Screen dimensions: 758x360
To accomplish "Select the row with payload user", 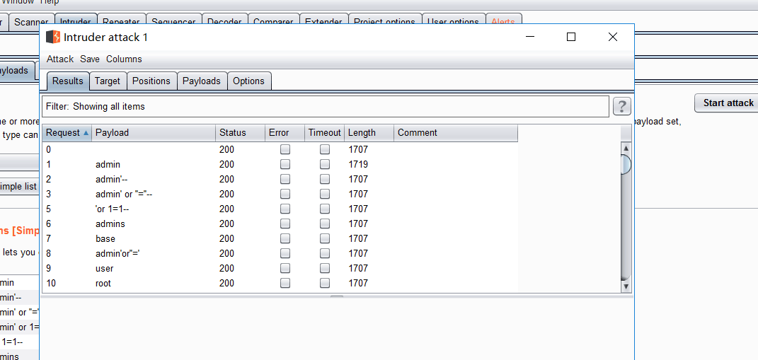I will [280, 268].
